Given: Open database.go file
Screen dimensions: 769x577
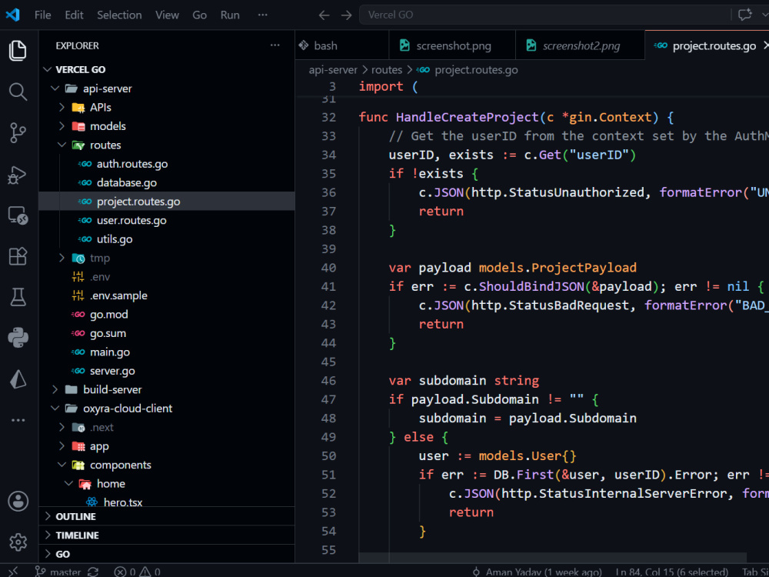Looking at the screenshot, I should pos(167,183).
